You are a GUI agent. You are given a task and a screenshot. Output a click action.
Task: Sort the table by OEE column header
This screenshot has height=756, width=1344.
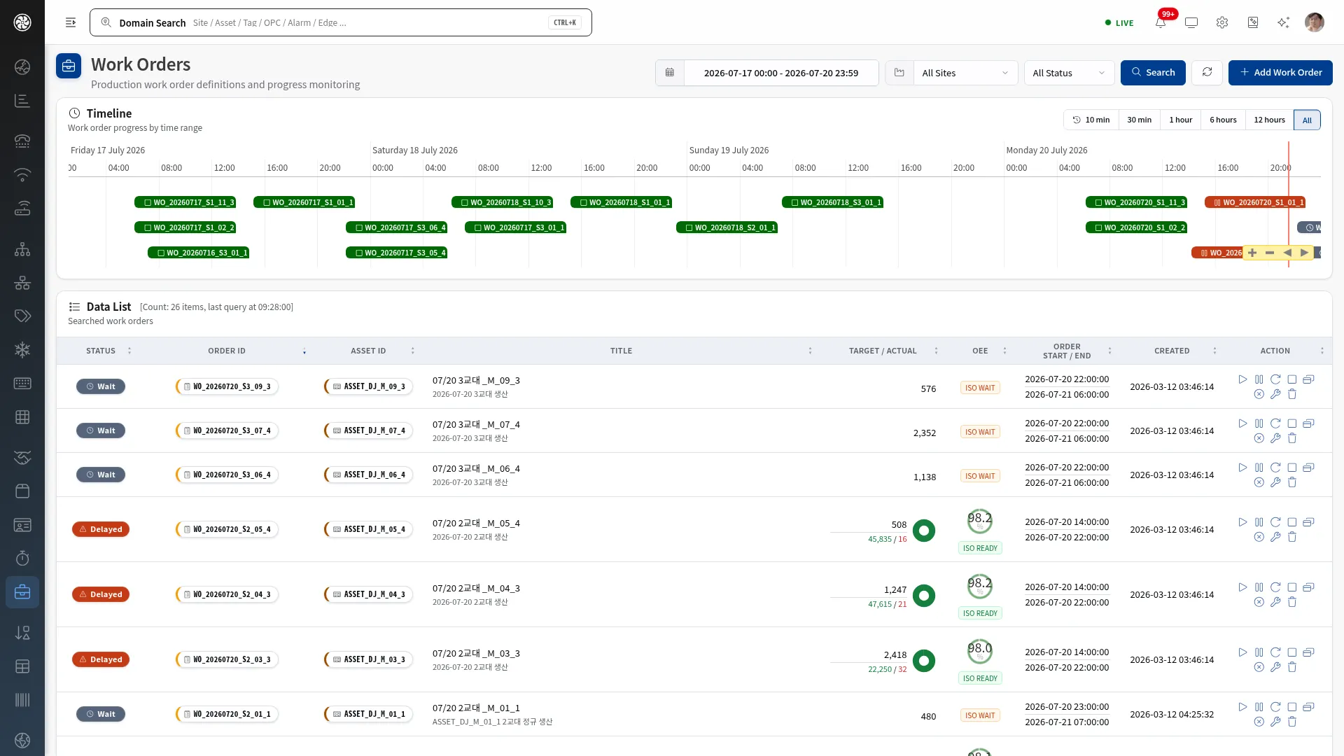click(x=979, y=351)
